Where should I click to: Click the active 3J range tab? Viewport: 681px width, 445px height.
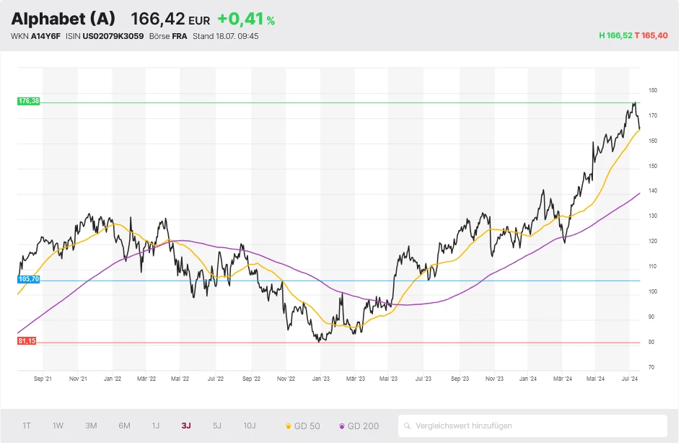click(186, 426)
